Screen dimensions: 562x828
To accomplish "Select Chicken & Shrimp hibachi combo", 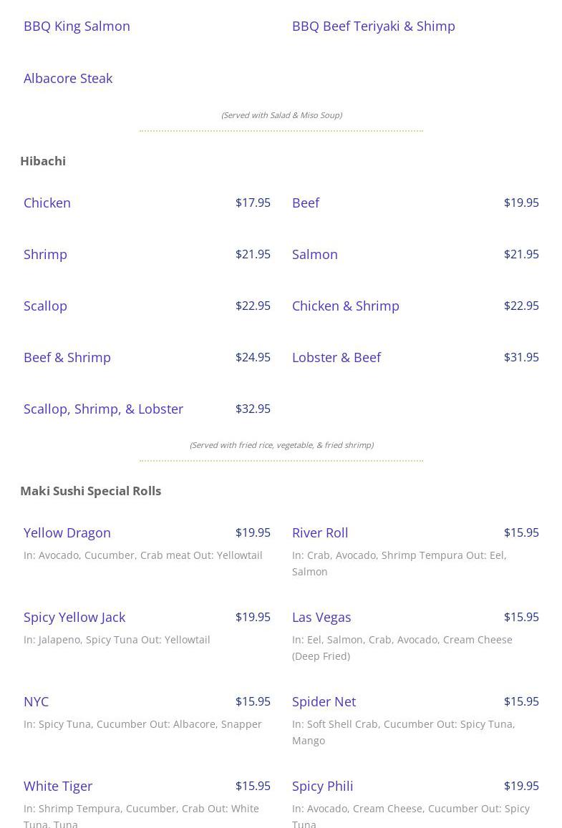I will (x=345, y=306).
